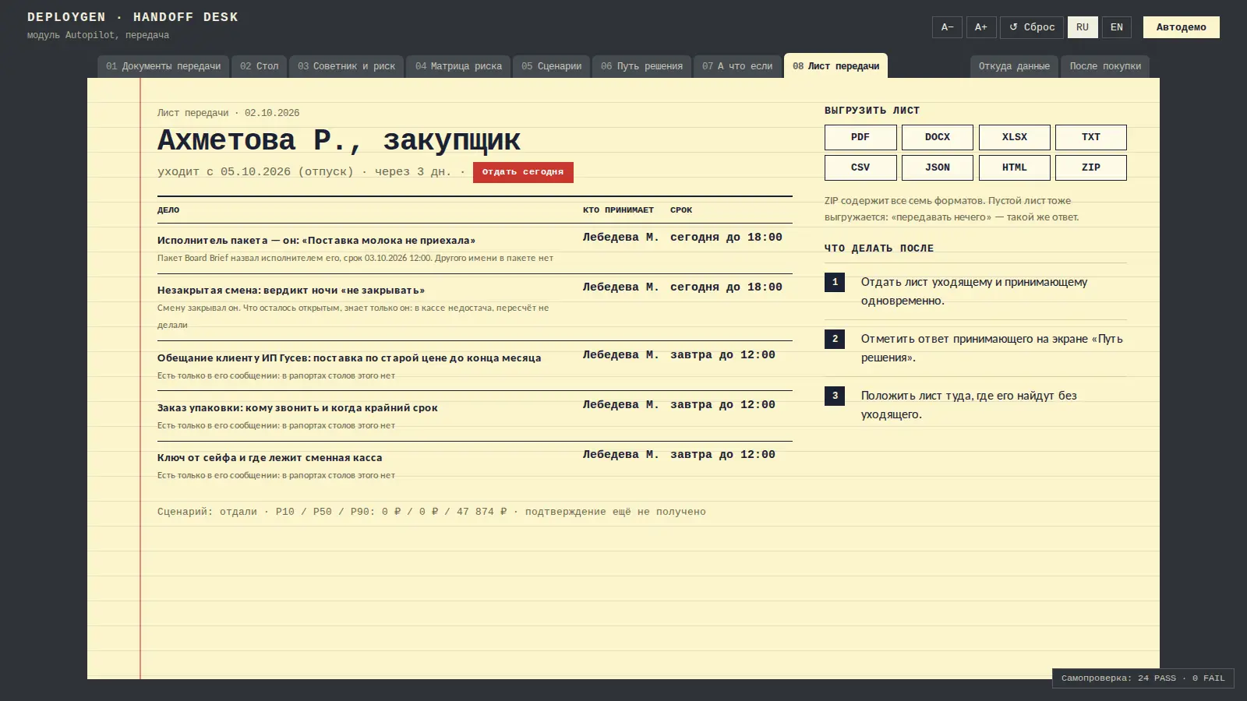Click the DEPLOYGEN · HANDOFF DESK title
The image size is (1247, 701).
click(132, 17)
